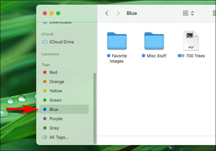This screenshot has height=151, width=216.
Task: Open Downloads in sidebar
Action: 60,22
